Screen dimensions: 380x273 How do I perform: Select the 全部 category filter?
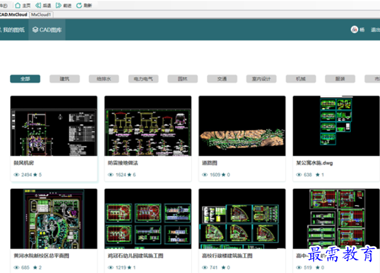pos(25,79)
